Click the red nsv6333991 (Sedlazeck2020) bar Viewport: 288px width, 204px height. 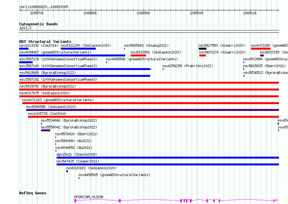[x=138, y=55]
